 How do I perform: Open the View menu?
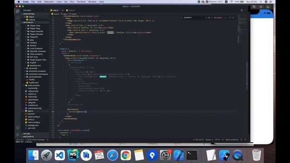click(x=59, y=2)
